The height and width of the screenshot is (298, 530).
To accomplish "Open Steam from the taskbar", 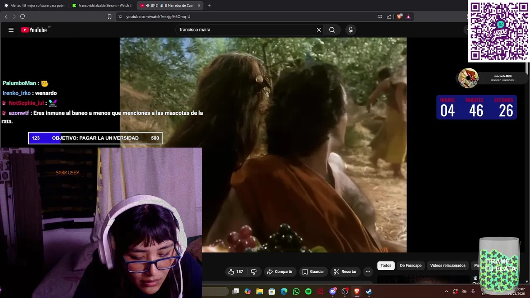I will tap(369, 291).
